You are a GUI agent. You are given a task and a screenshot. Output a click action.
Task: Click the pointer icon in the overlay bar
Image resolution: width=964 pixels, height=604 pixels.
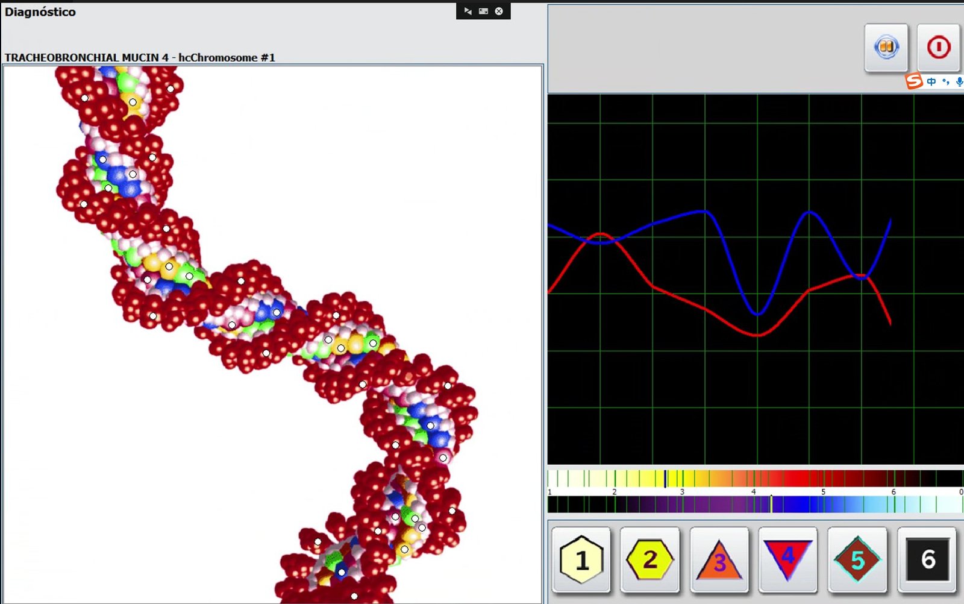[x=468, y=11]
